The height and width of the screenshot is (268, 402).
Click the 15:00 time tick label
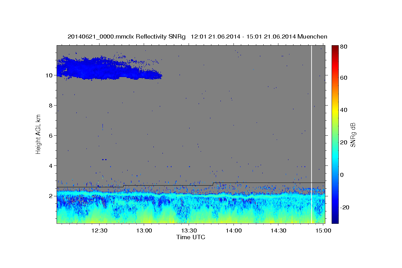(323, 230)
